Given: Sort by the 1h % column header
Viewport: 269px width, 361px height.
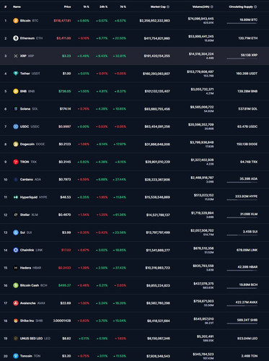Looking at the screenshot, I should (x=86, y=6).
